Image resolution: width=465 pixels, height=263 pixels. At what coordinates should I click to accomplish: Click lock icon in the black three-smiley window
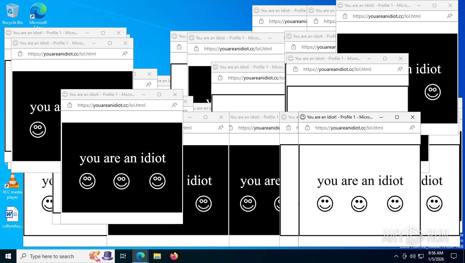[x=70, y=105]
